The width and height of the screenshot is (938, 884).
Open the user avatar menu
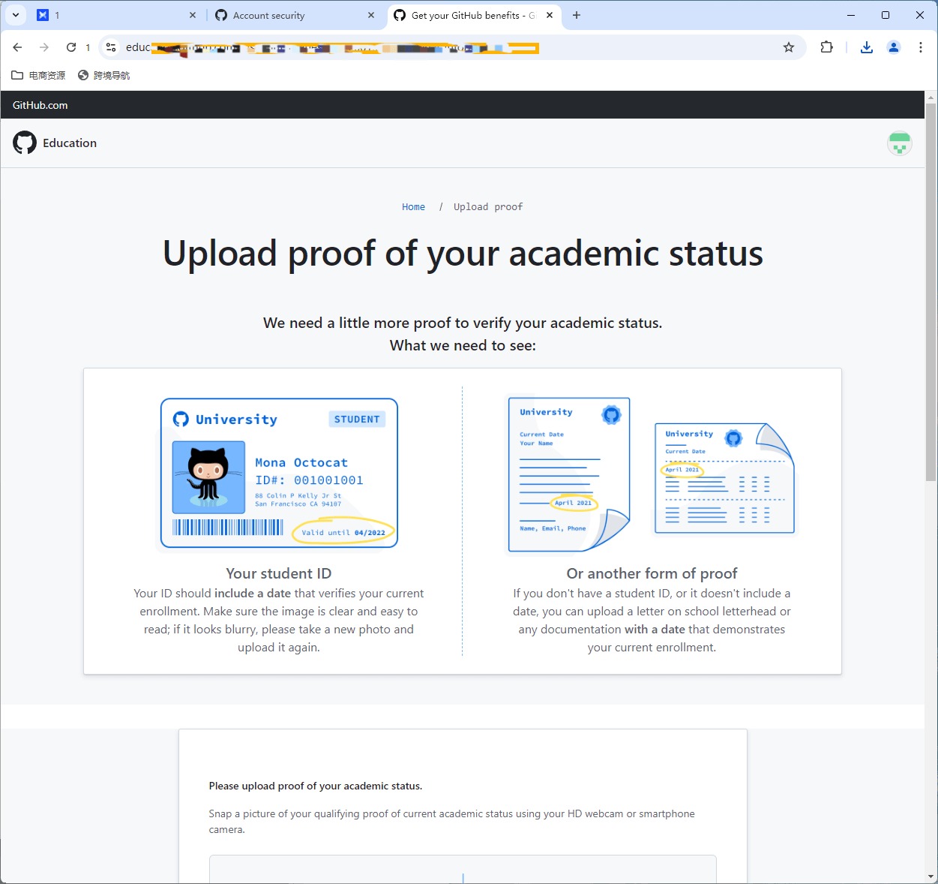[x=899, y=143]
